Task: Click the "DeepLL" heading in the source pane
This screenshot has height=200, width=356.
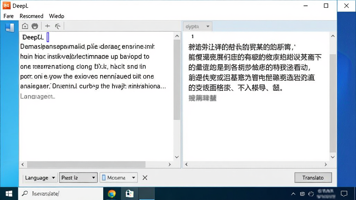Action: [x=33, y=37]
